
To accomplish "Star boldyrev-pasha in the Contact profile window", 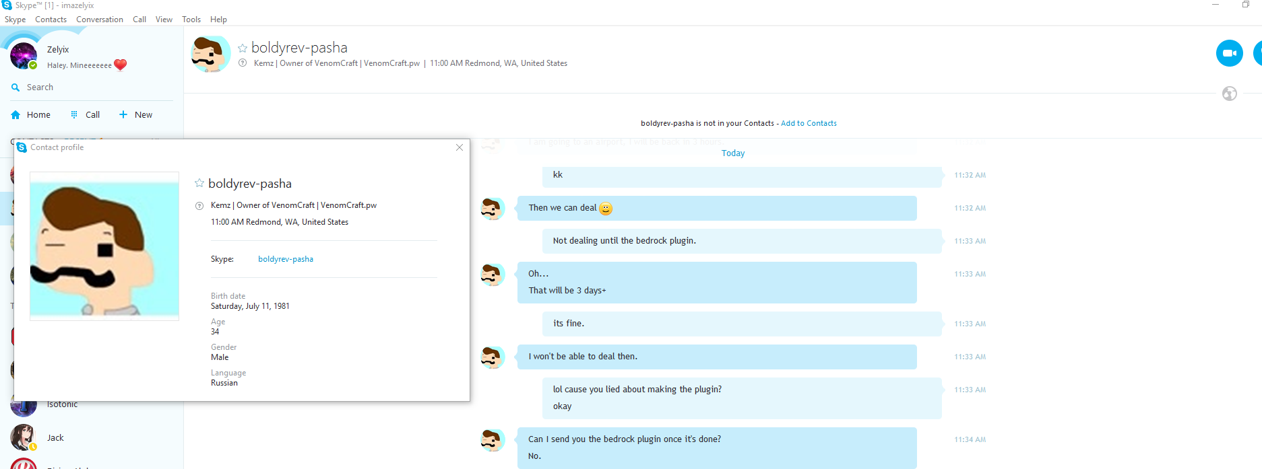I will (199, 183).
